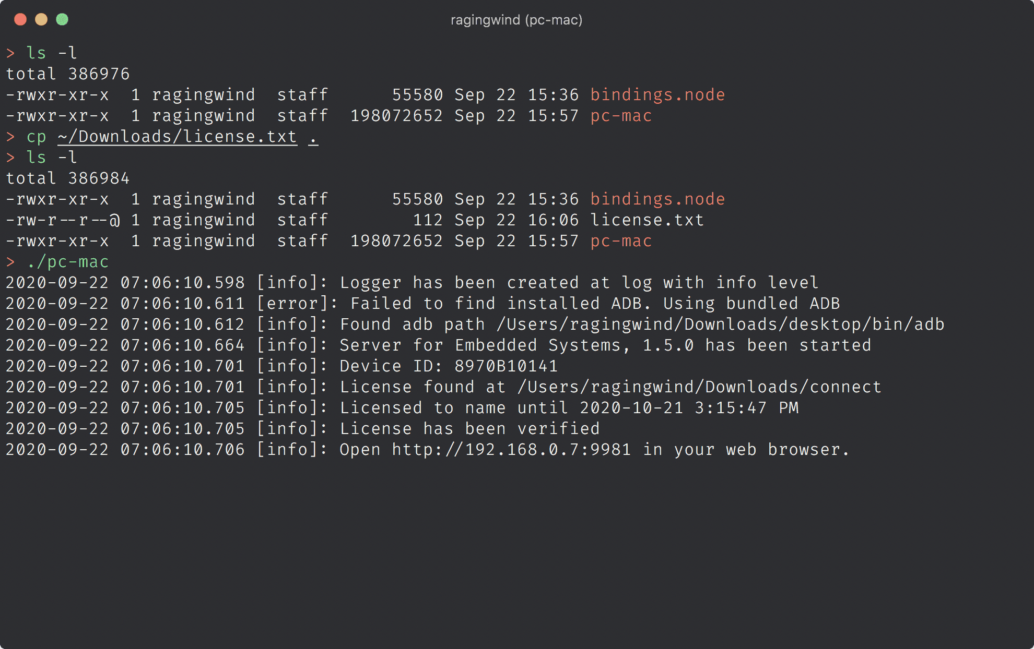Click the License has been verified message

[x=469, y=428]
